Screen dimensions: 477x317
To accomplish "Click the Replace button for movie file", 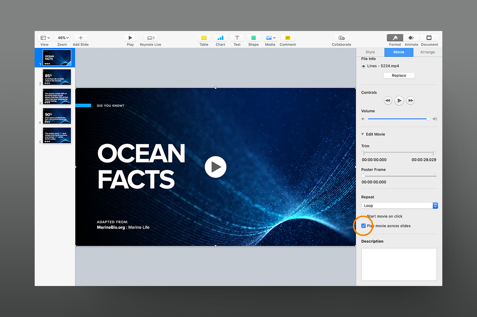I will [x=399, y=75].
